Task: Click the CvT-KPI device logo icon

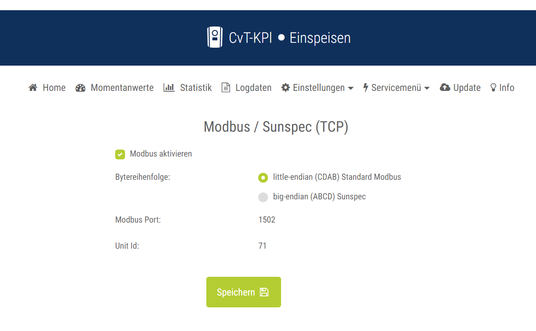Action: (215, 38)
